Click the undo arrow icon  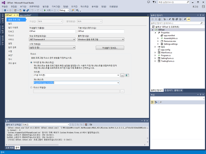tap(32, 10)
